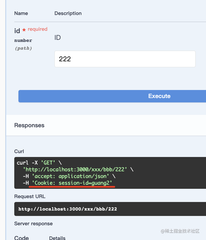This screenshot has width=206, height=240.
Task: Click the red required asterisk
Action: [24, 31]
